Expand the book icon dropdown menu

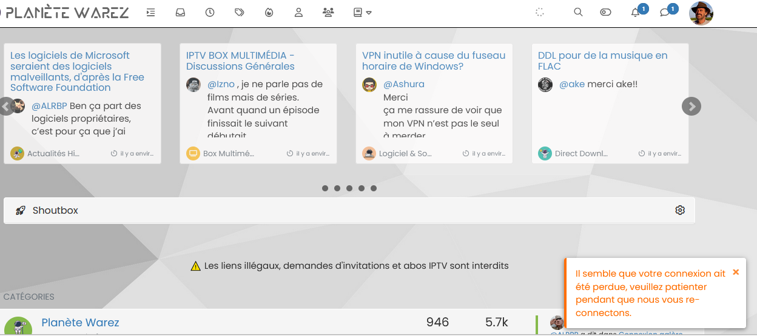coord(362,12)
